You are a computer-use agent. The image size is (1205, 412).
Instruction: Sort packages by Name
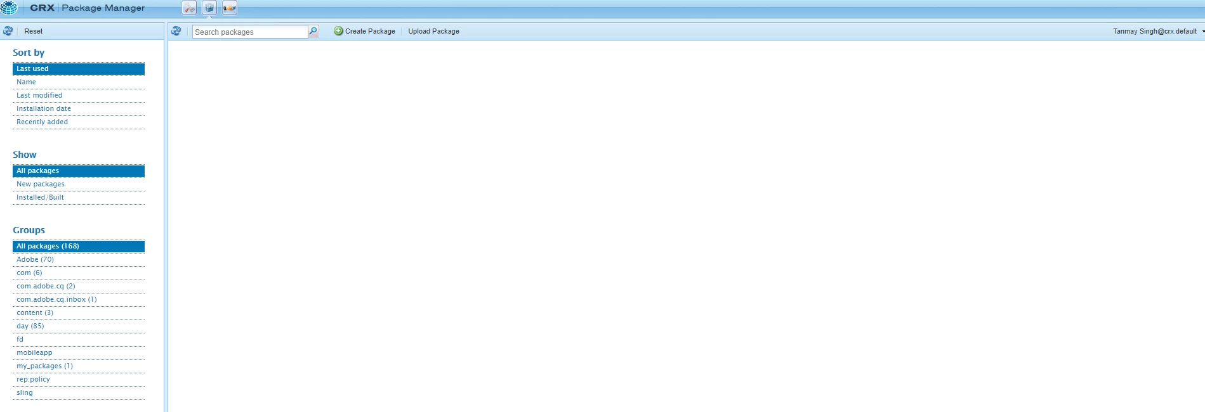[x=79, y=82]
